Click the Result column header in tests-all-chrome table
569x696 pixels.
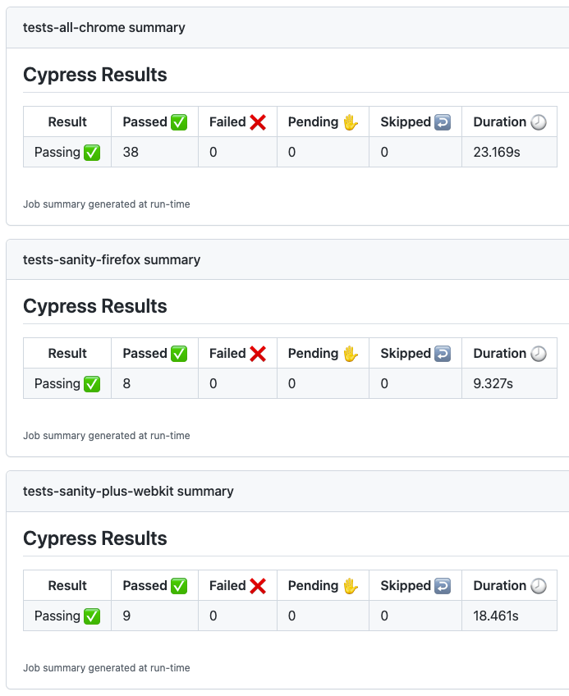[67, 122]
